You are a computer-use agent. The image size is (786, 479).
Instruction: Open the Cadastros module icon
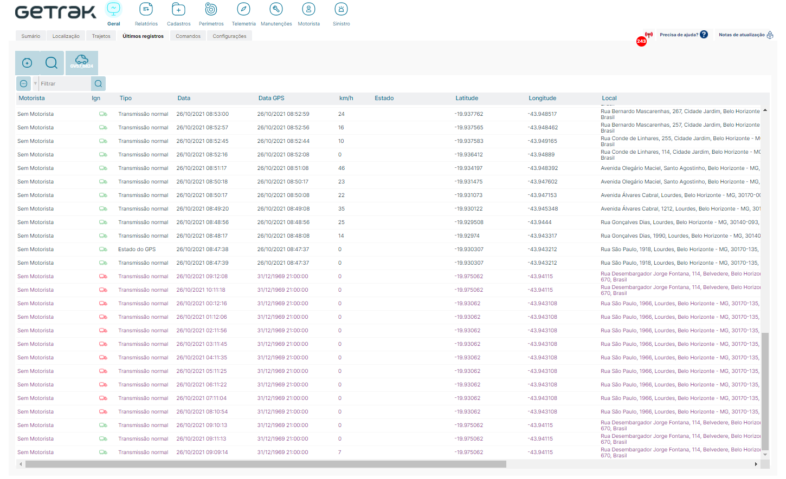[x=178, y=9]
